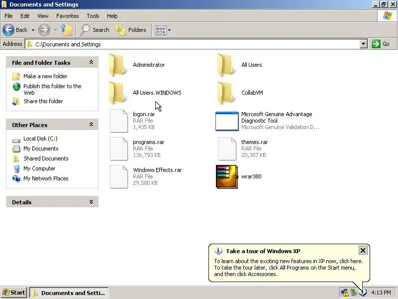Click the Share this folder icon
The width and height of the screenshot is (398, 299).
tap(16, 102)
